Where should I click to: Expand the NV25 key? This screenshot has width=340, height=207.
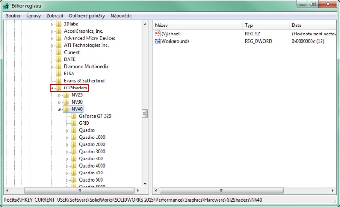(x=59, y=95)
